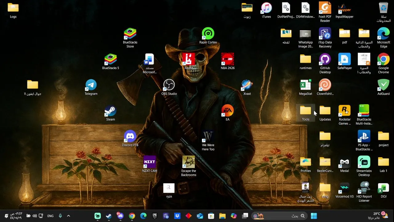Open the BlueStacks 5 shortcut
Image resolution: width=394 pixels, height=222 pixels.
tap(111, 62)
